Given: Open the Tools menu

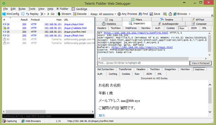Looking at the screenshot, I should click(32, 9).
